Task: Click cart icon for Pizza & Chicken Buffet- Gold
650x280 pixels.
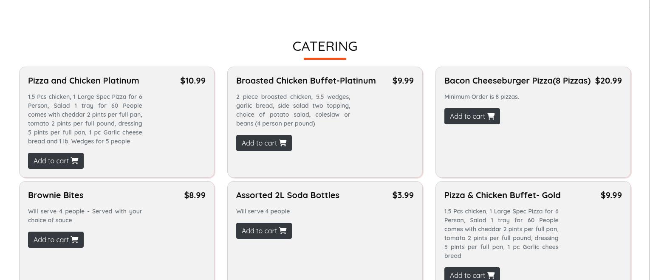Action: point(491,275)
